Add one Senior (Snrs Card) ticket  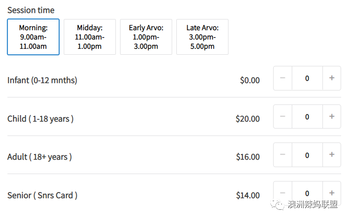pos(332,193)
